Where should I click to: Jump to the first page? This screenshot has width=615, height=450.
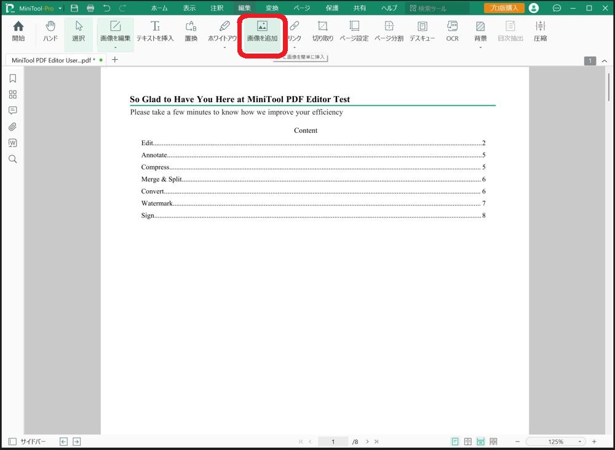coord(301,442)
